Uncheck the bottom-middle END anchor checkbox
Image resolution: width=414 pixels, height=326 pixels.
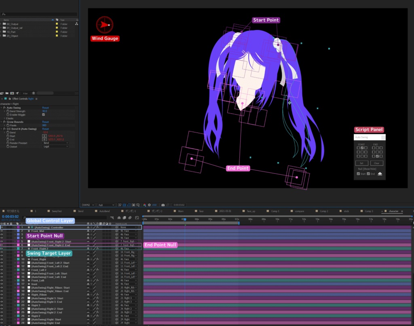point(377,156)
